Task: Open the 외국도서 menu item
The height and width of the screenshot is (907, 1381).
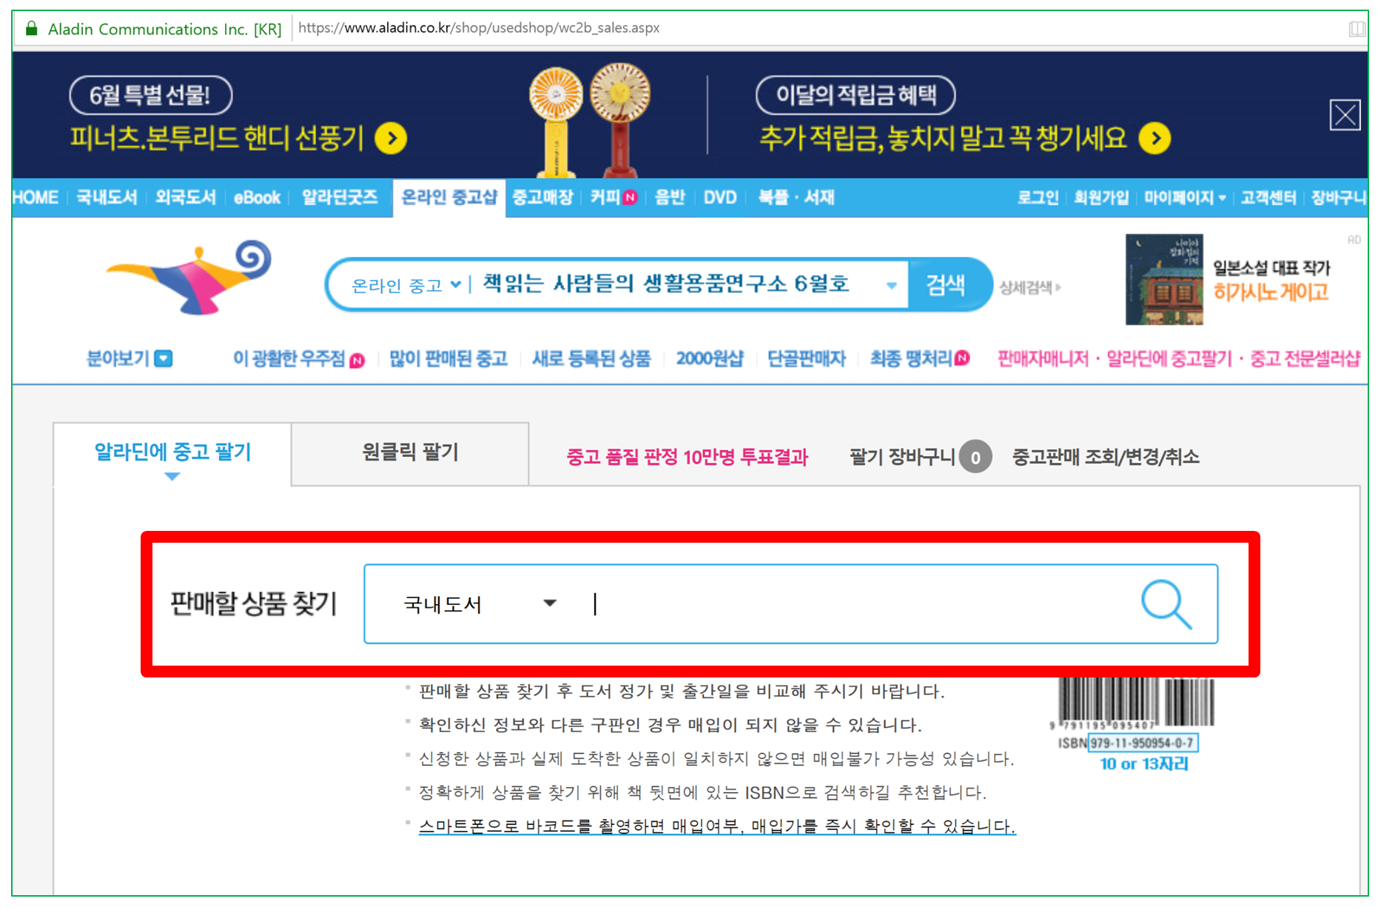Action: 185,198
